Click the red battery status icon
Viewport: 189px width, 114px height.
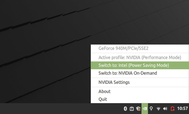[x=173, y=109]
